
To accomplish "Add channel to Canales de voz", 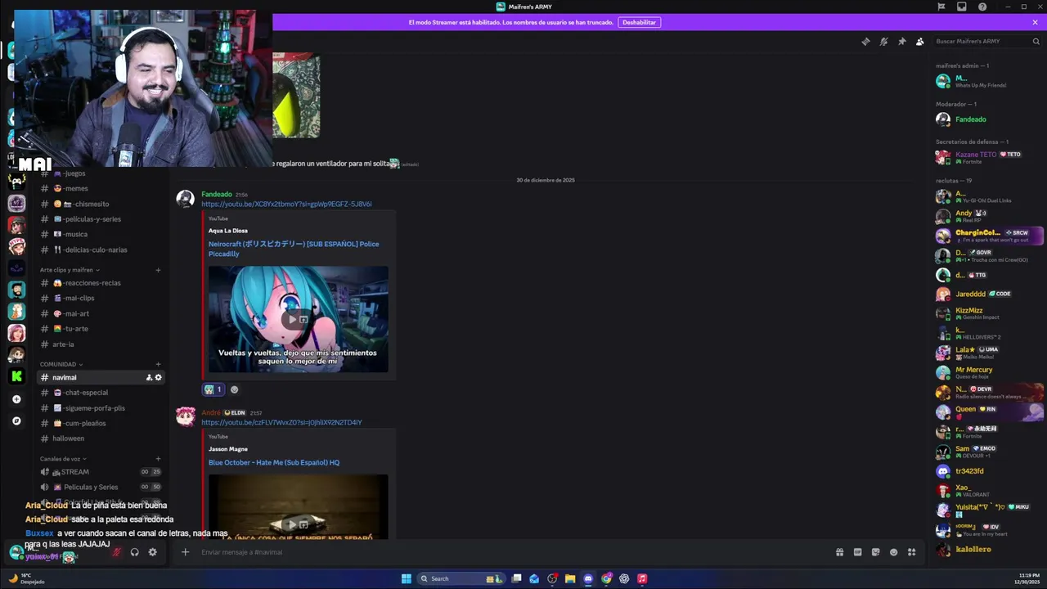I will pos(158,459).
